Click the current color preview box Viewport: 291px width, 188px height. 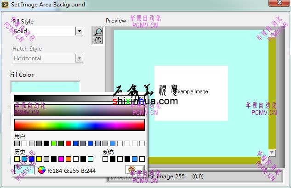[24, 170]
